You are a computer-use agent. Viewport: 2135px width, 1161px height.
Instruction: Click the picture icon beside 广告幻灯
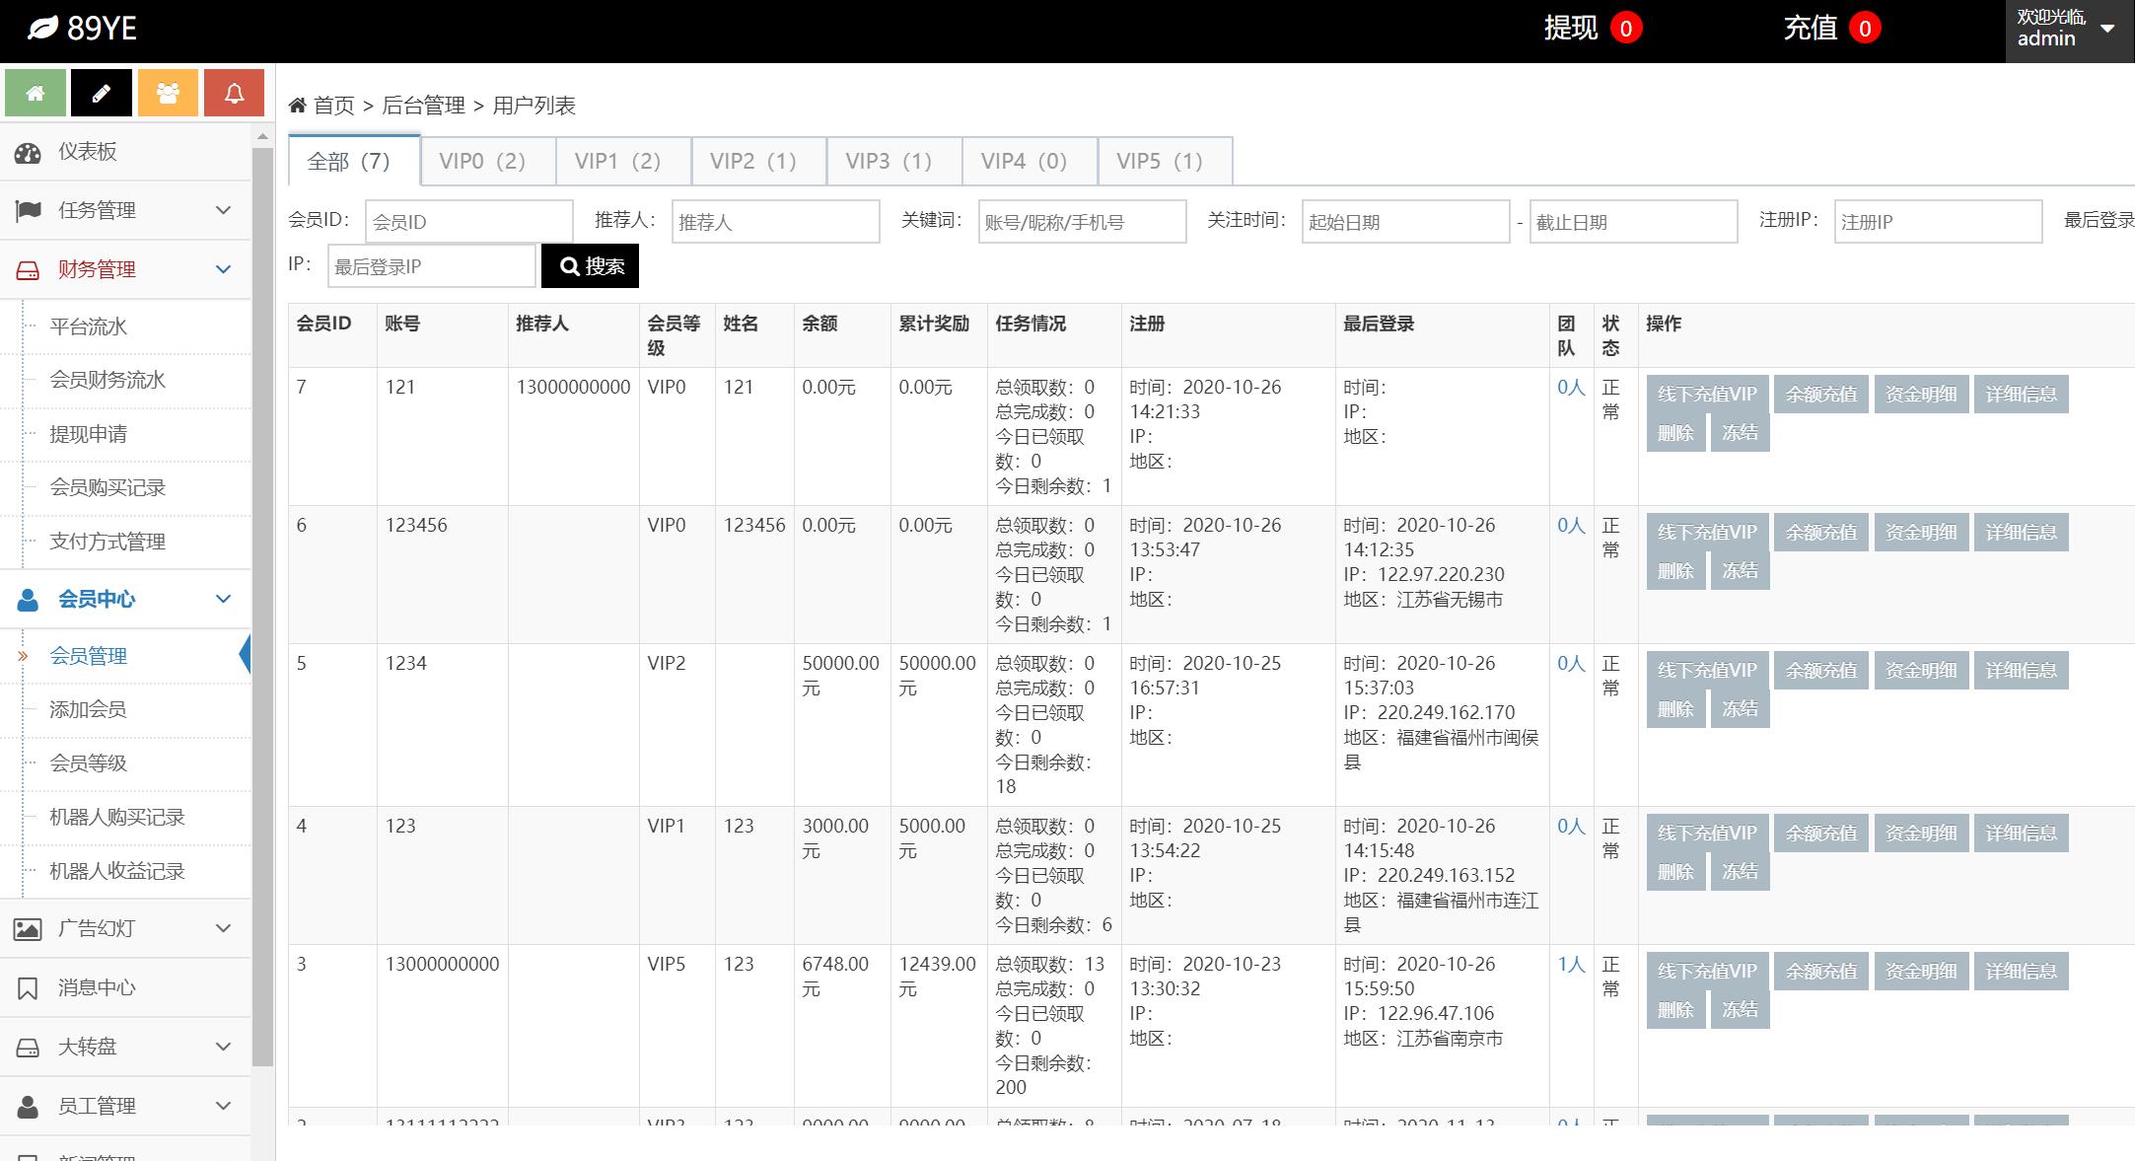click(28, 928)
